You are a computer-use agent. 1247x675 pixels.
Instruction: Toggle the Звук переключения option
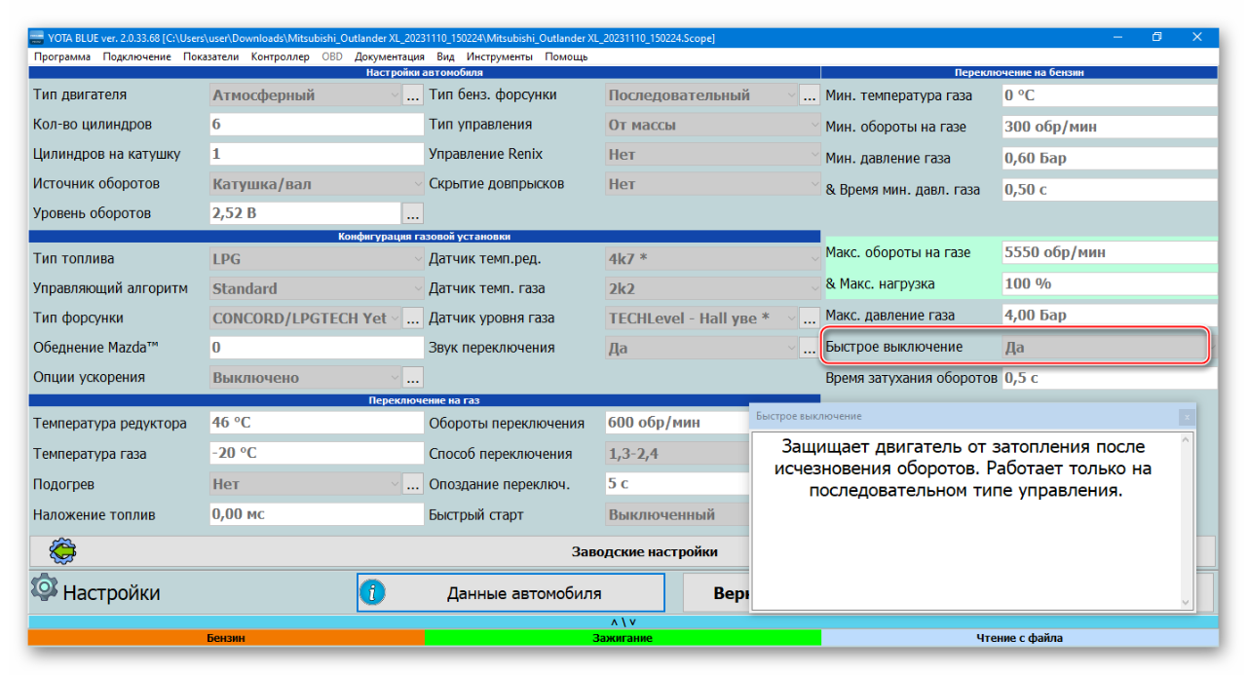click(712, 348)
